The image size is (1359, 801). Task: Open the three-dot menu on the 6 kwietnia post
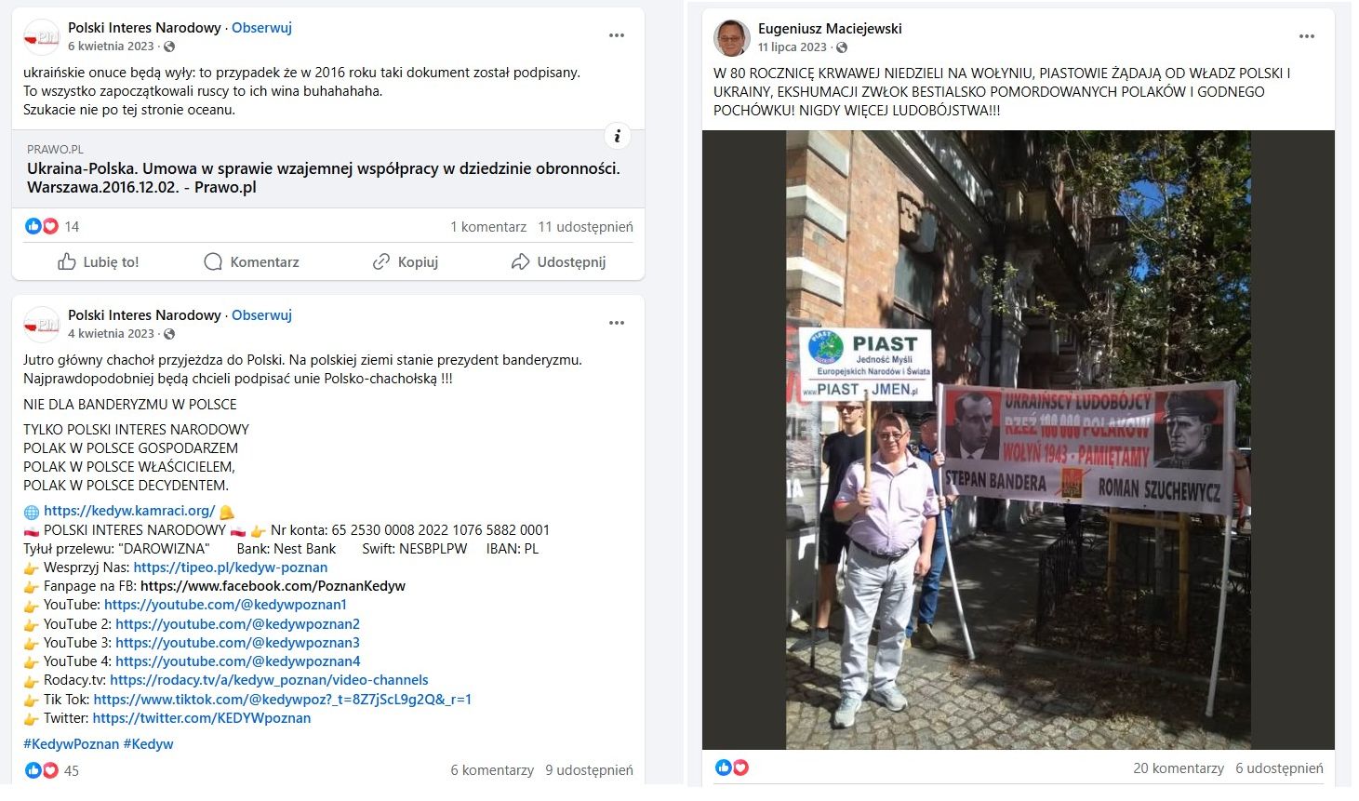tap(617, 35)
